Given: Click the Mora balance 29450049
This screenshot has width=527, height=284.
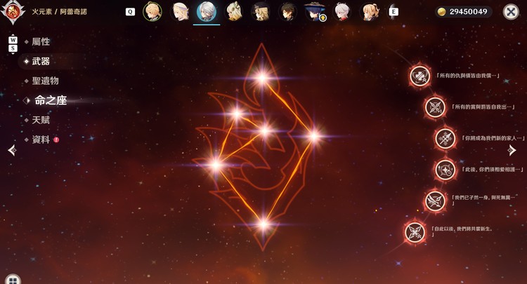Looking at the screenshot, I should (468, 12).
